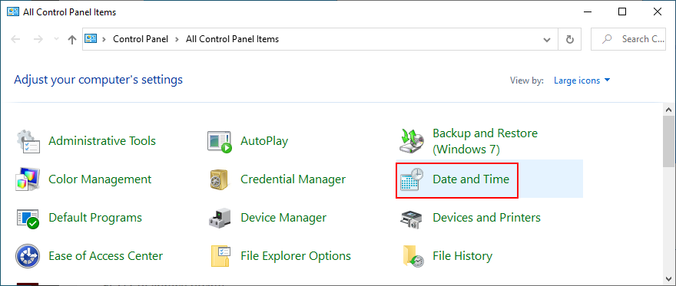Maximize the Control Panel window
Viewport: 676px width, 286px height.
(x=622, y=12)
